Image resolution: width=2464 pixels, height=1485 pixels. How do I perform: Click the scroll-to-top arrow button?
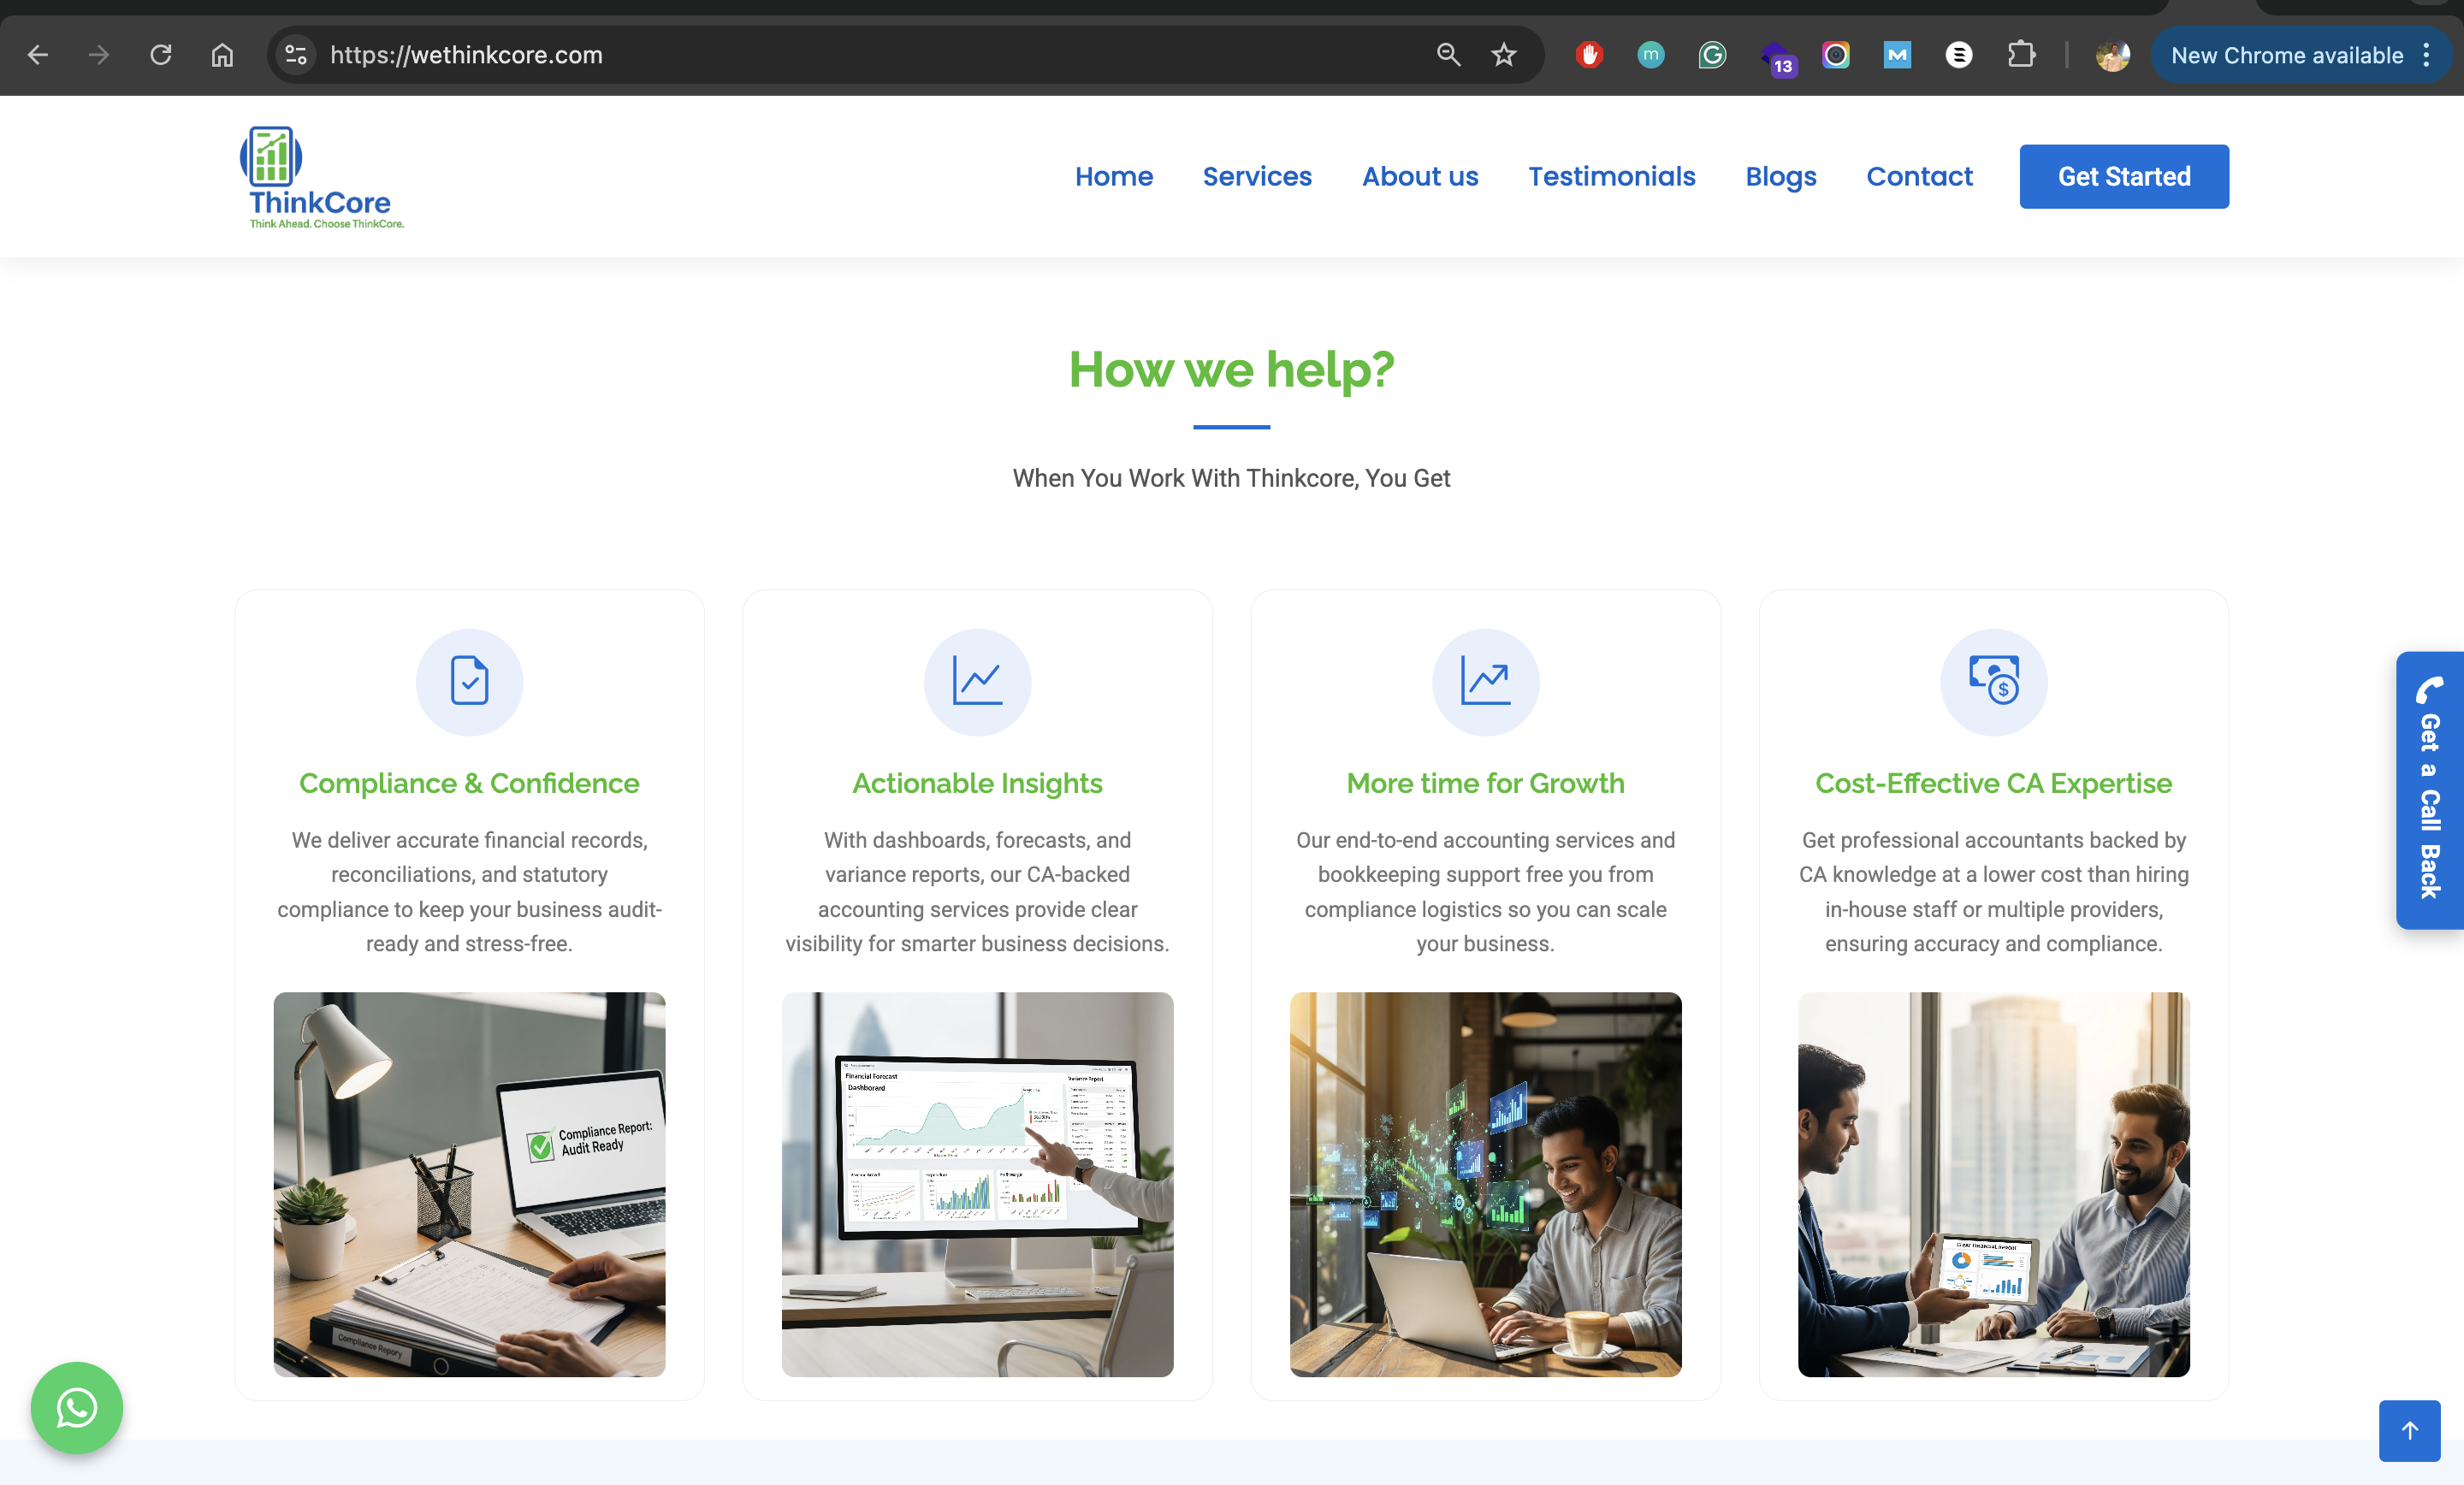(2409, 1430)
